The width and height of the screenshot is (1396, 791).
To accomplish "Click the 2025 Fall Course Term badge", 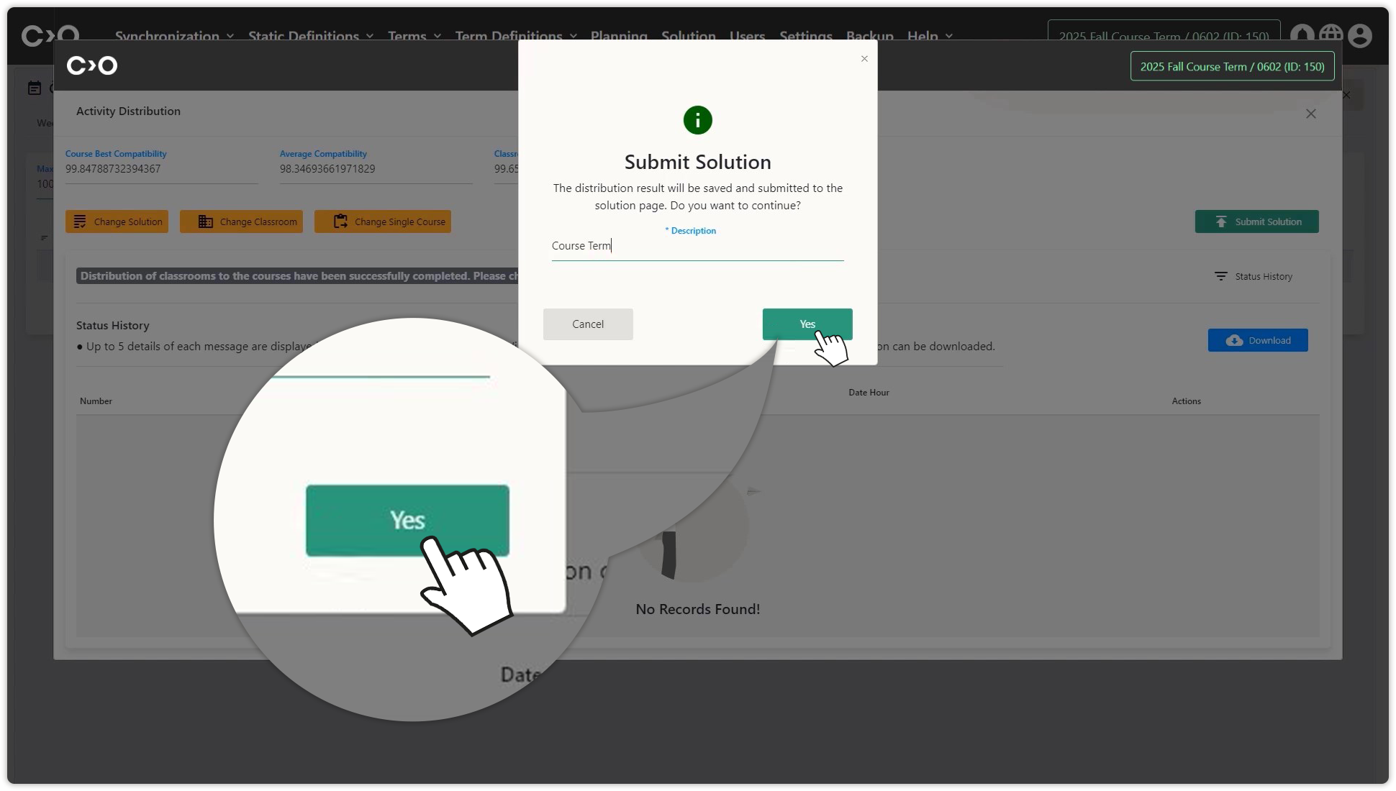I will tap(1231, 67).
